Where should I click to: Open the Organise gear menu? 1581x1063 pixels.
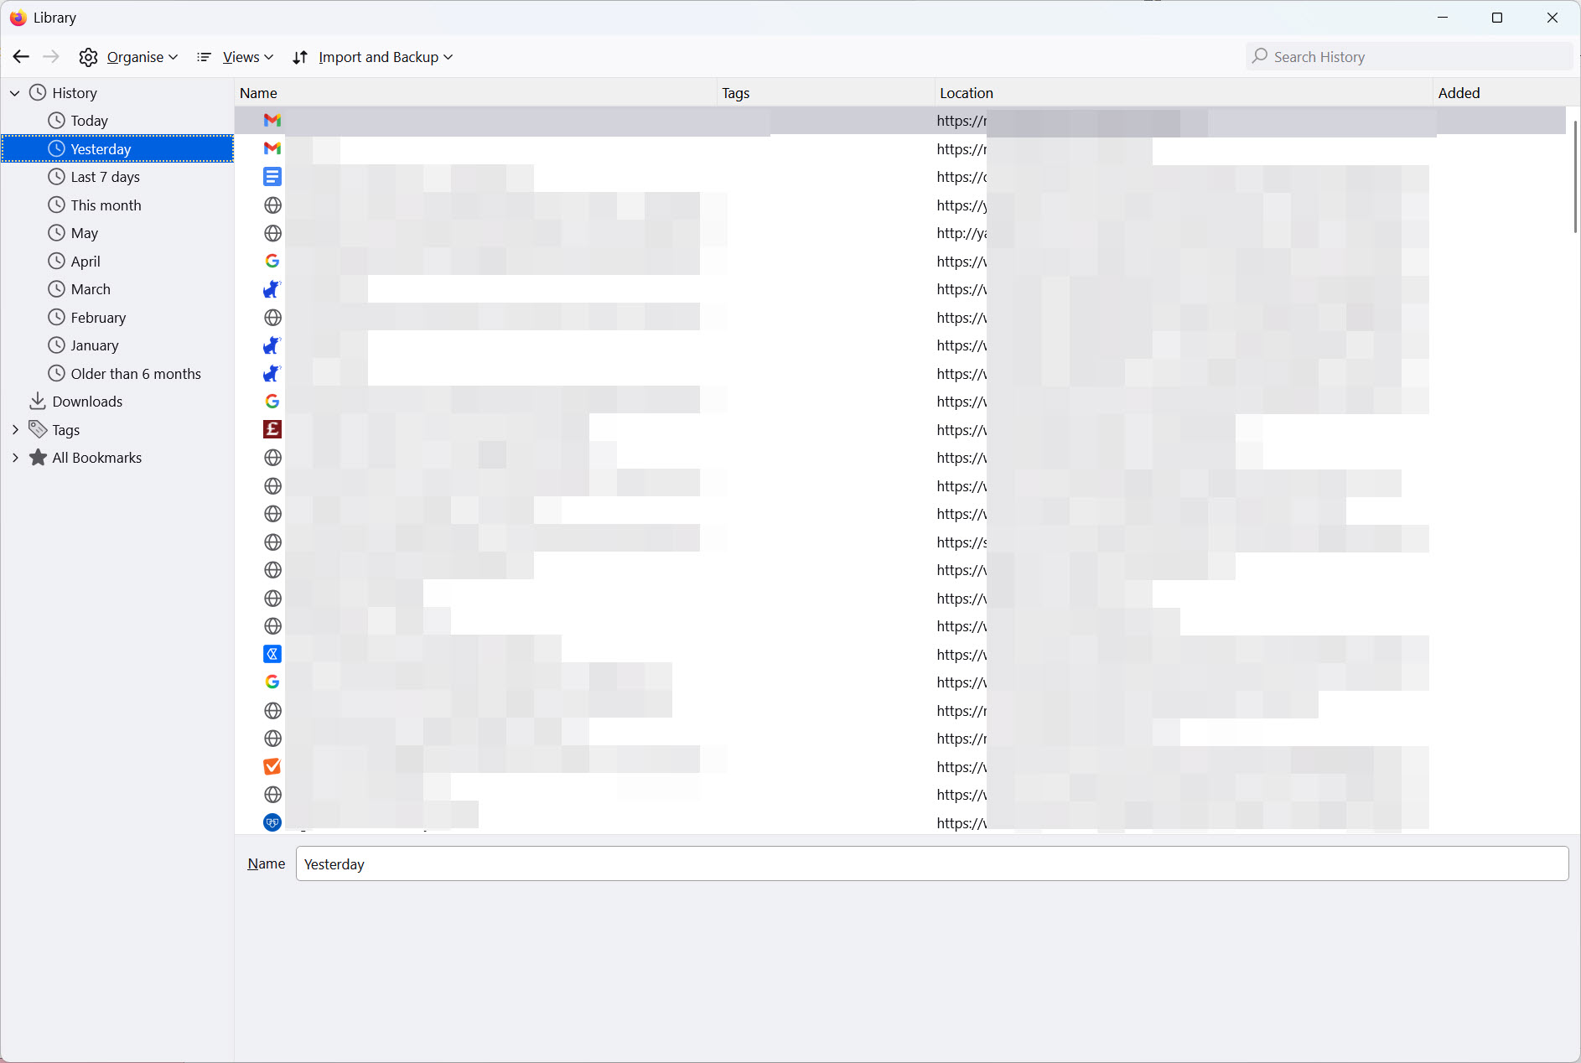128,57
